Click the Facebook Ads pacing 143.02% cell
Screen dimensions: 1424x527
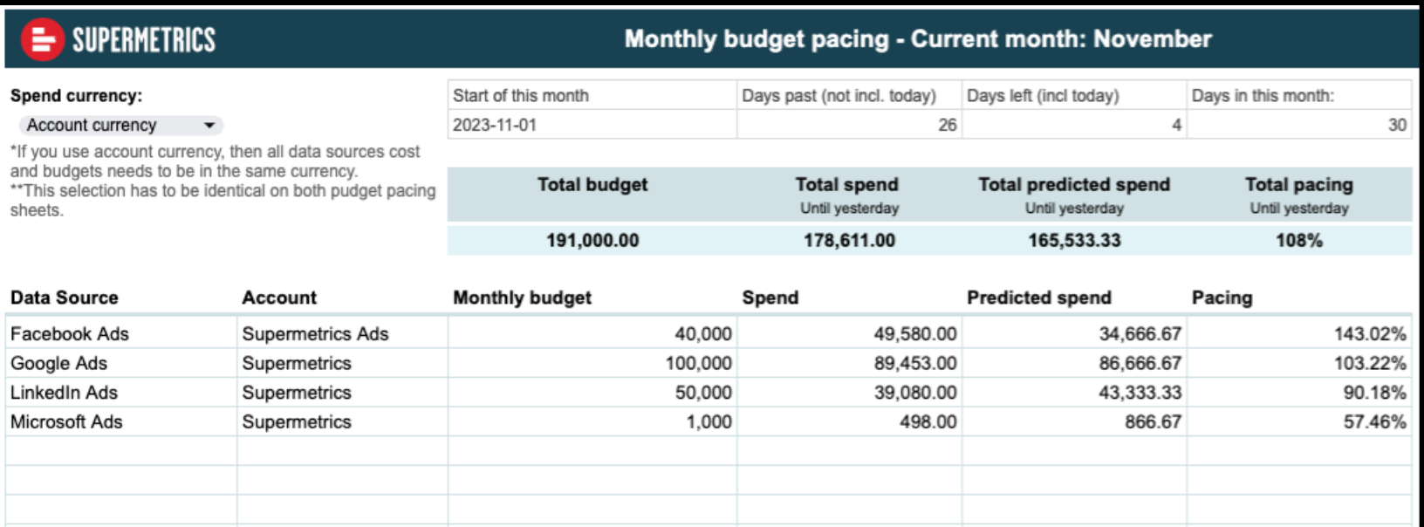point(1298,334)
